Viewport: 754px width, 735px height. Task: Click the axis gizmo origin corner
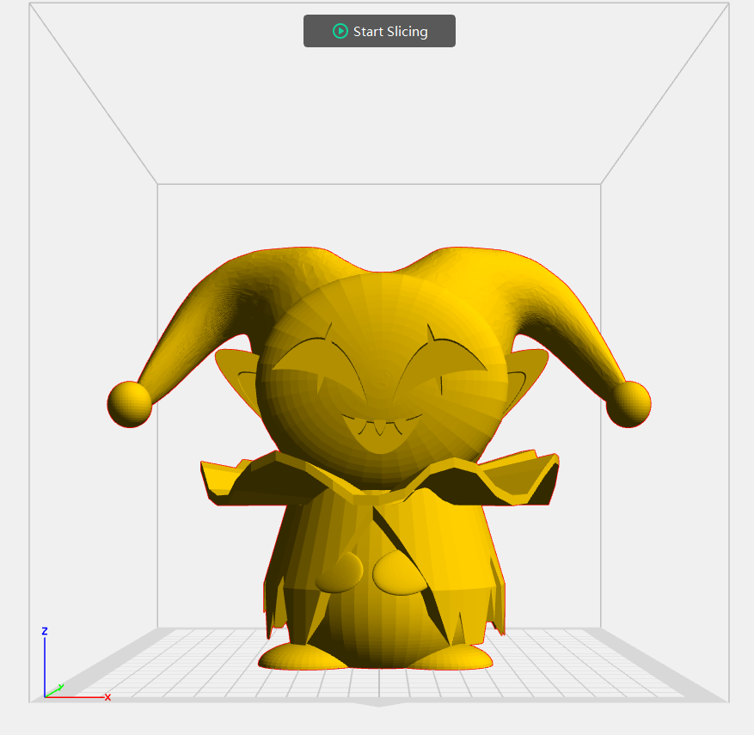[45, 696]
